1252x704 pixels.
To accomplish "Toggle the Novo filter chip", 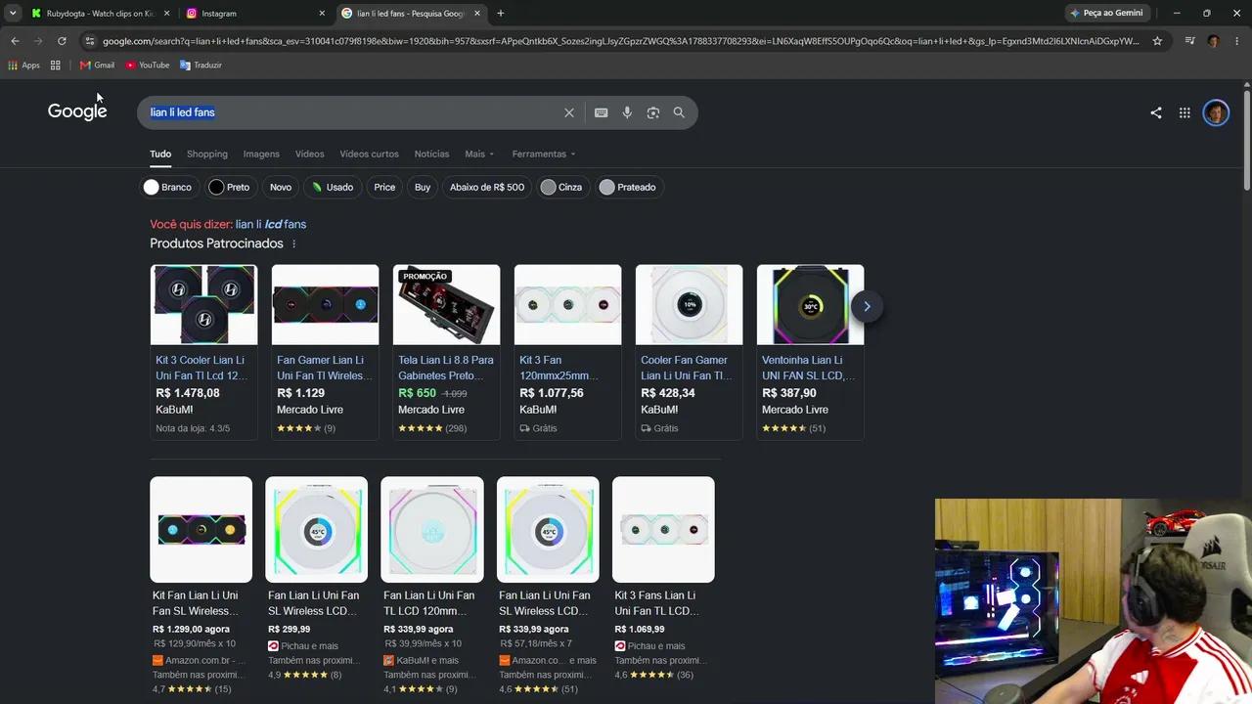I will pyautogui.click(x=281, y=187).
